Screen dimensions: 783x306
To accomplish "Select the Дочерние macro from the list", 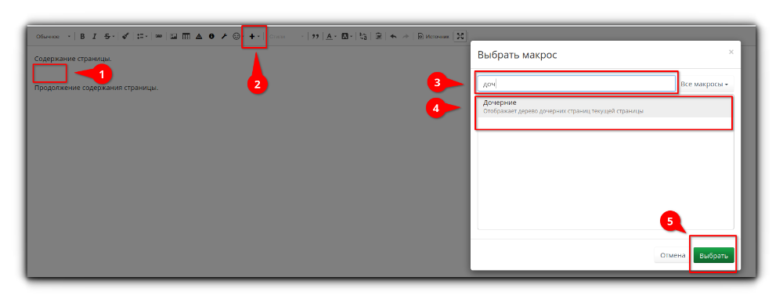I will click(605, 106).
